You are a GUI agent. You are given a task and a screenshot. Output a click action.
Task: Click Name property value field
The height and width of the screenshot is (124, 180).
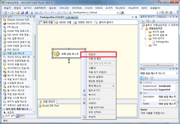(x=167, y=104)
